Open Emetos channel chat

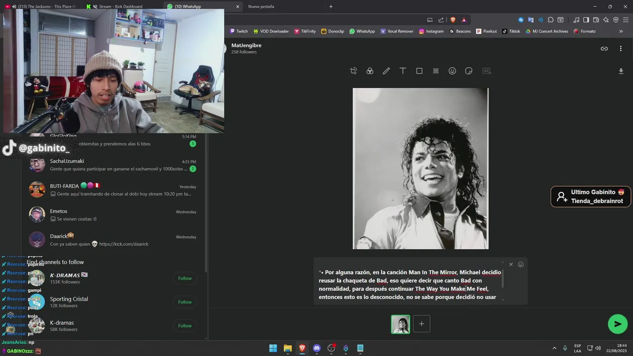point(113,215)
